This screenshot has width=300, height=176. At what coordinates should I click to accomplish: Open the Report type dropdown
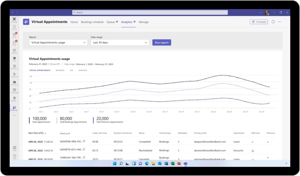point(58,42)
